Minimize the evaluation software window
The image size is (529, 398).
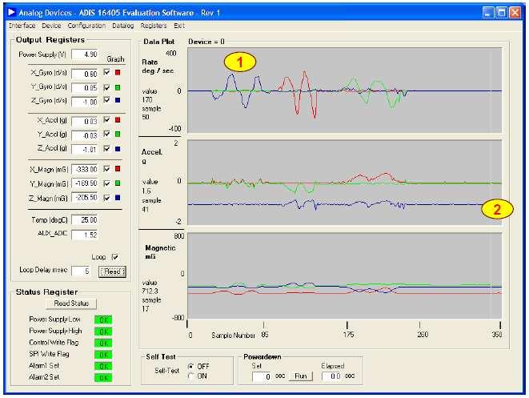(x=488, y=13)
